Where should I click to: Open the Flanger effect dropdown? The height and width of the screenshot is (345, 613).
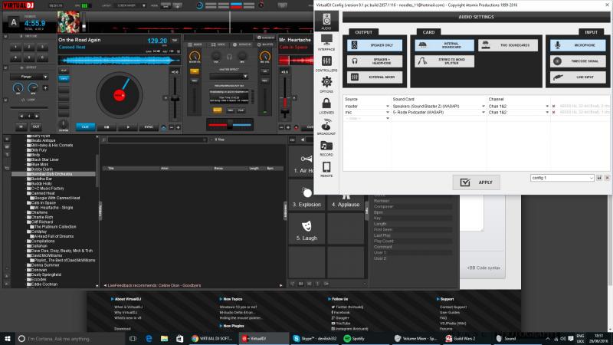click(29, 77)
